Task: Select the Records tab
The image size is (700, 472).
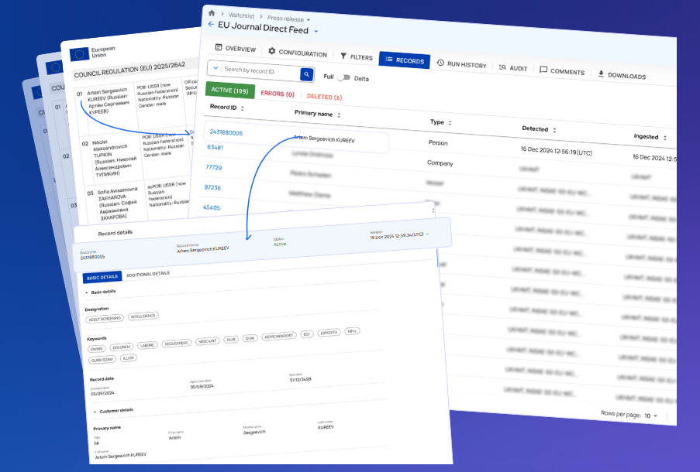Action: [405, 60]
